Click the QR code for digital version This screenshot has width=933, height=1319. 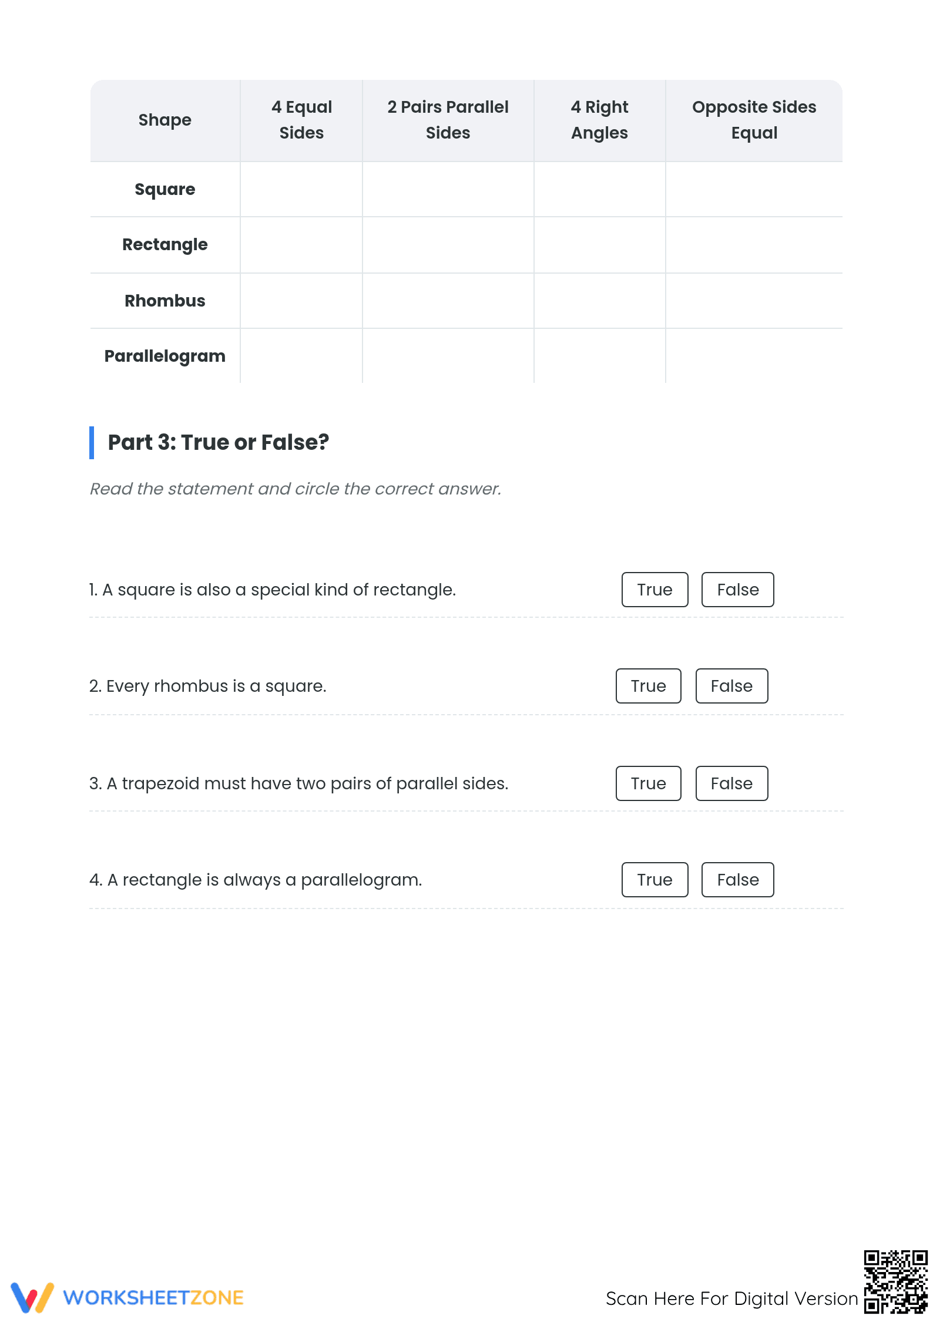click(895, 1281)
